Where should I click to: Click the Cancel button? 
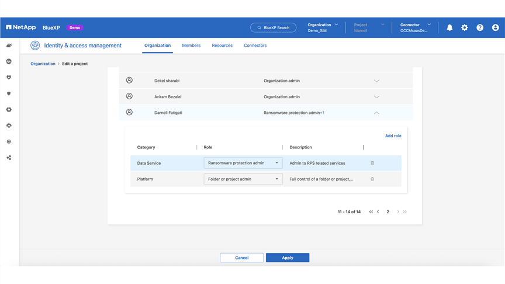click(241, 258)
